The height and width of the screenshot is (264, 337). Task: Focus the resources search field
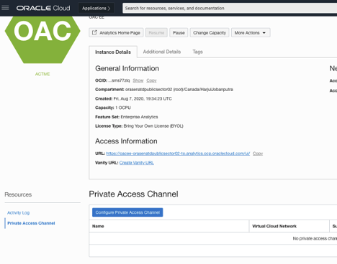click(230, 8)
